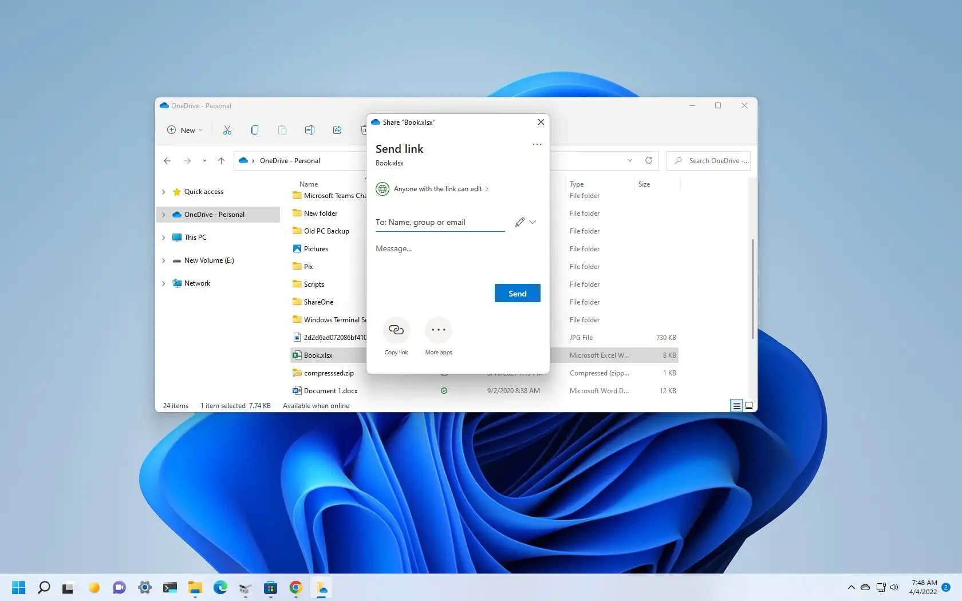Expand Network in the navigation pane
962x601 pixels.
pyautogui.click(x=164, y=283)
